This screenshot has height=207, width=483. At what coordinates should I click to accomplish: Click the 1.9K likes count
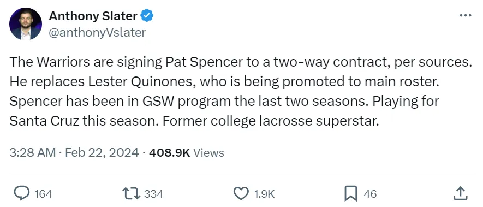pos(264,194)
